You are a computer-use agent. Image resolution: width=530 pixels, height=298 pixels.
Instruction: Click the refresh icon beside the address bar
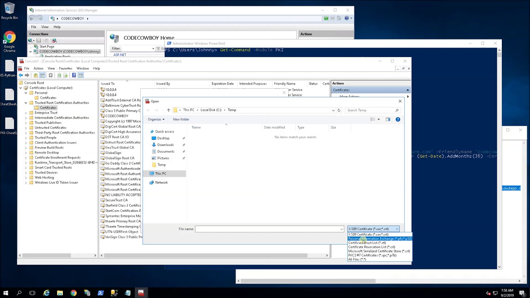339,110
